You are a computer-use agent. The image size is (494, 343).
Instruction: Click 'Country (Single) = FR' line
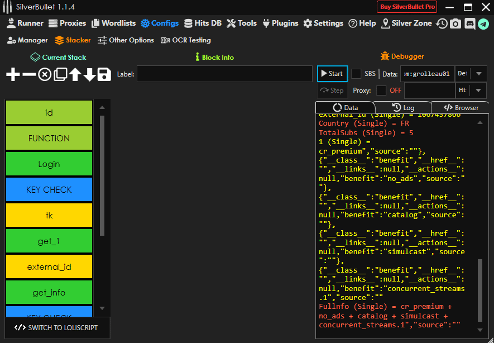[364, 123]
